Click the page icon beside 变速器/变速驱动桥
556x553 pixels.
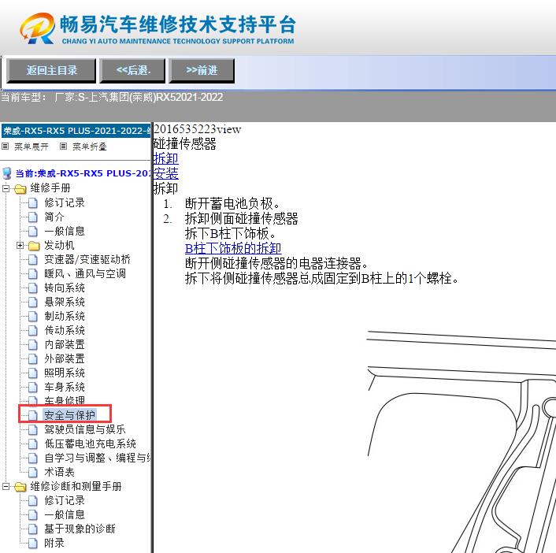coord(32,260)
